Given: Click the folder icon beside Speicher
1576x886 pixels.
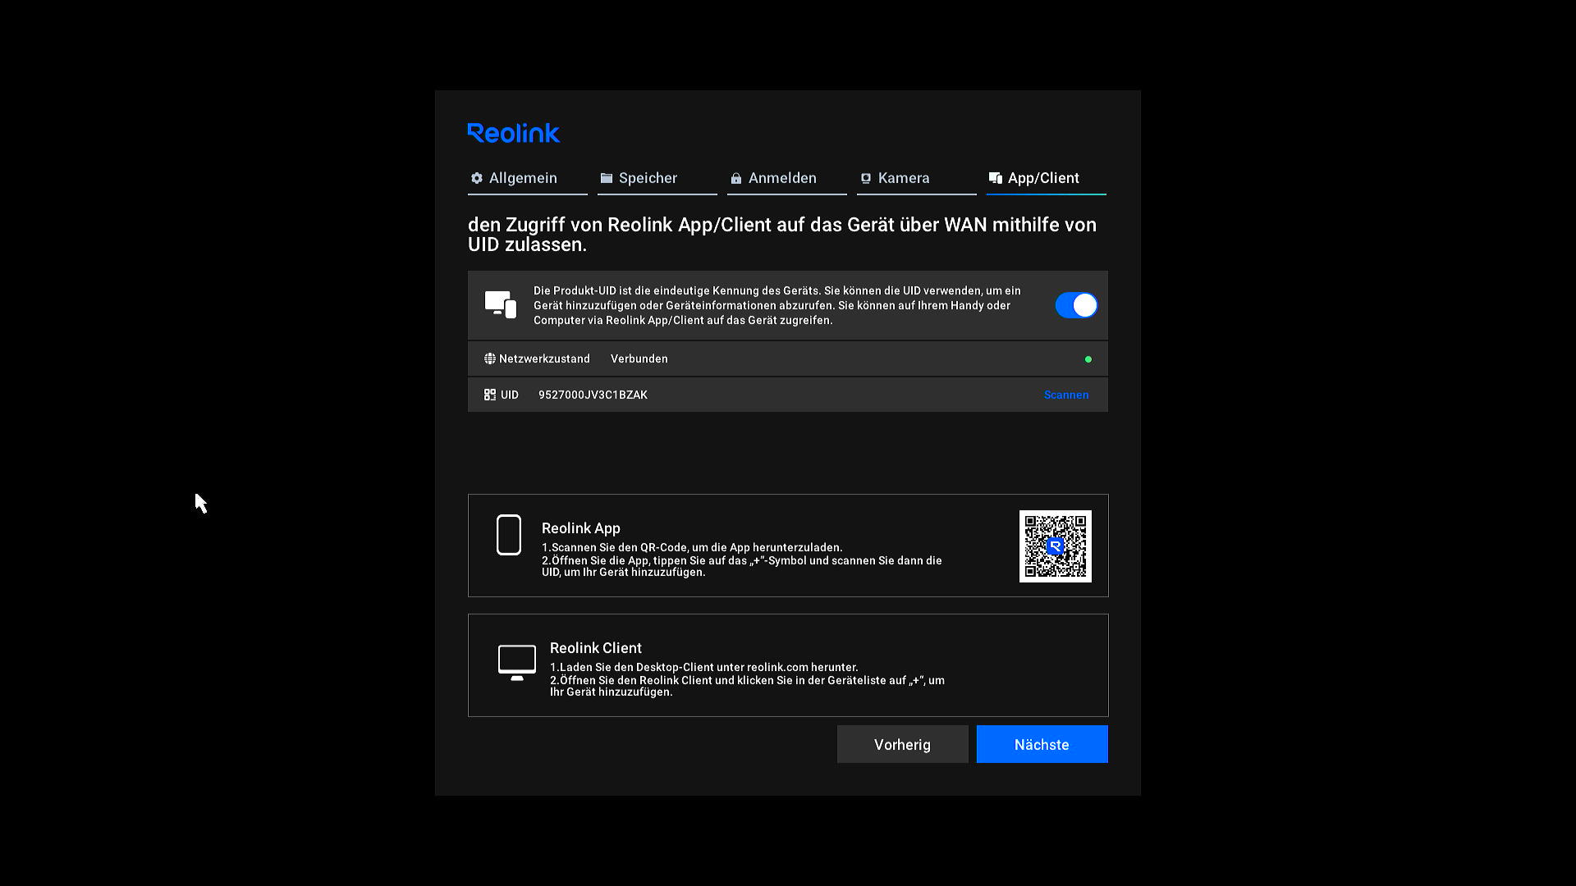Looking at the screenshot, I should coord(607,178).
